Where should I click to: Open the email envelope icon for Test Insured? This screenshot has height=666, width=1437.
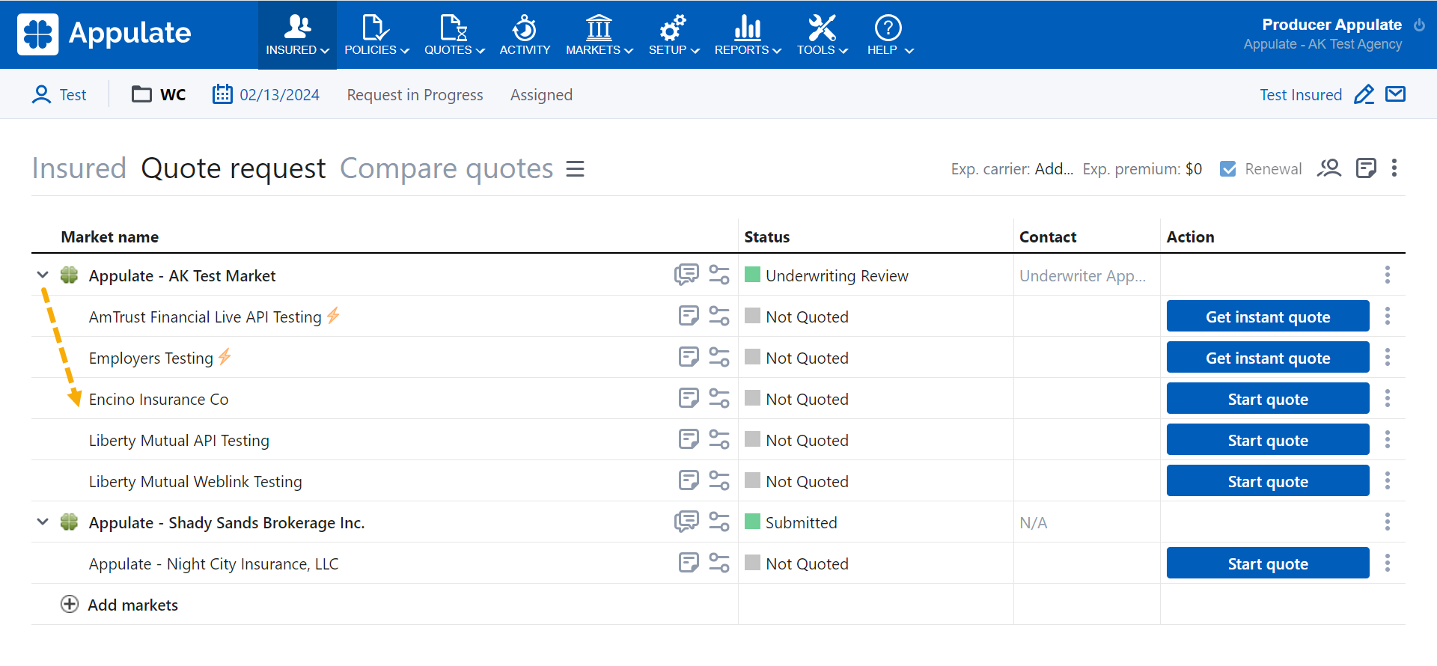pyautogui.click(x=1395, y=94)
